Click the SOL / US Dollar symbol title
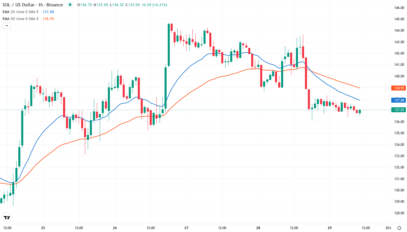 coord(33,5)
